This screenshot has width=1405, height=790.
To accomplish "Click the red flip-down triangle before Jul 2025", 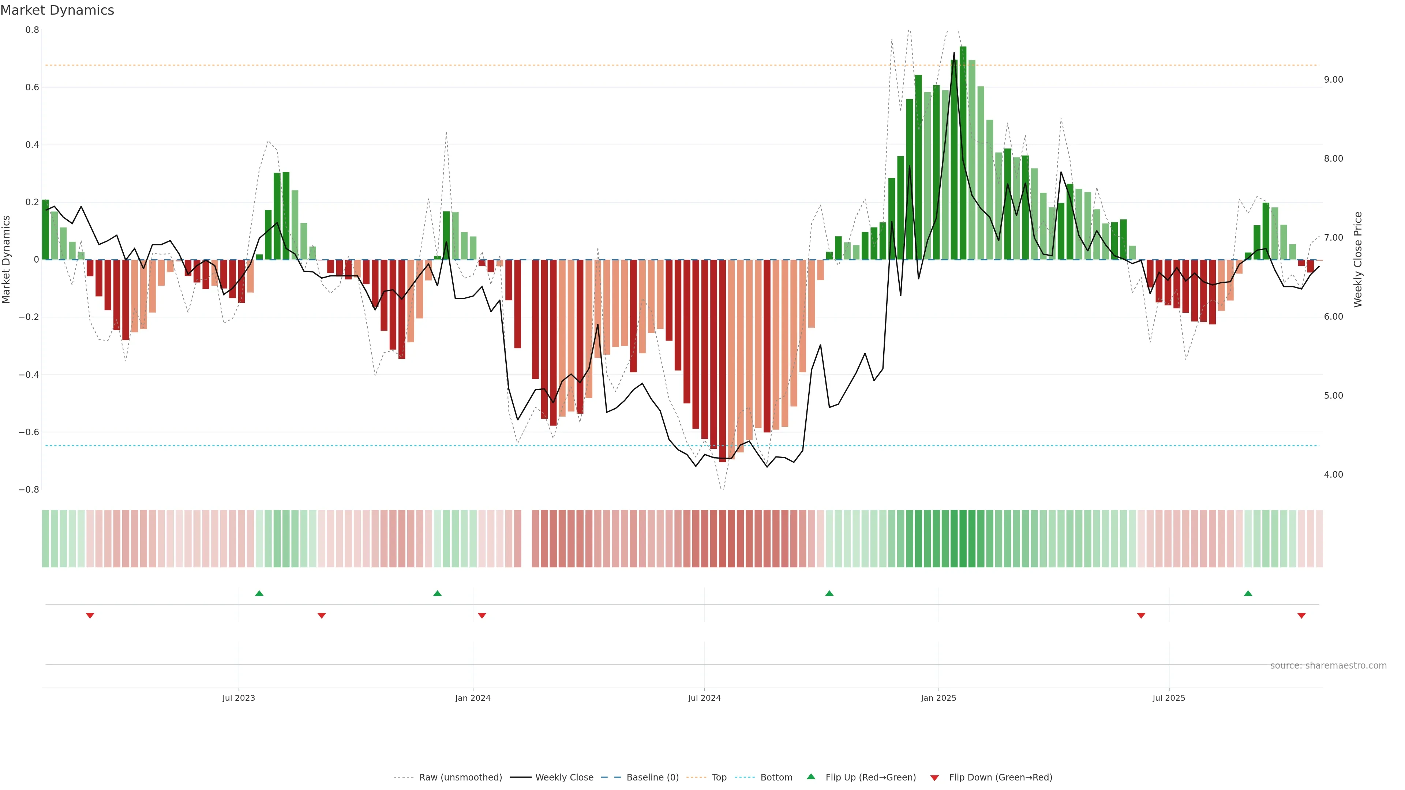I will tap(1141, 616).
